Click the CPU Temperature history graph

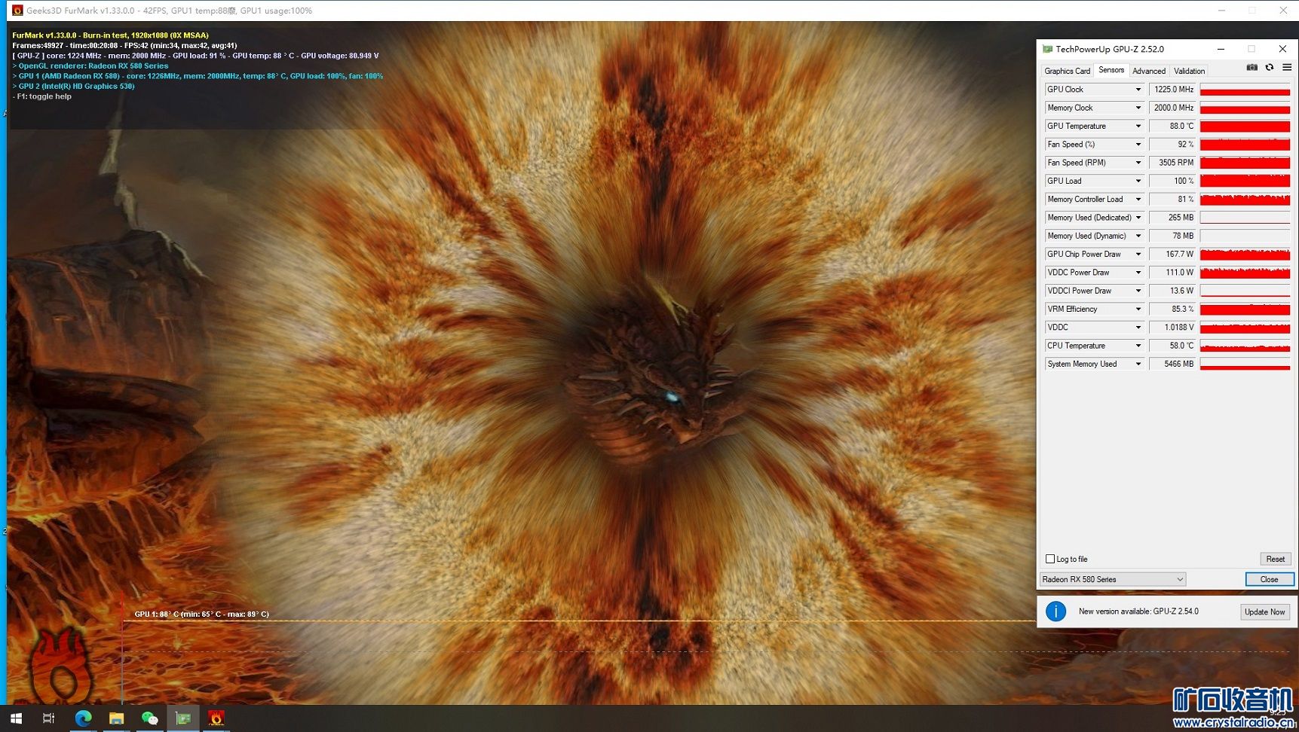[x=1245, y=346]
